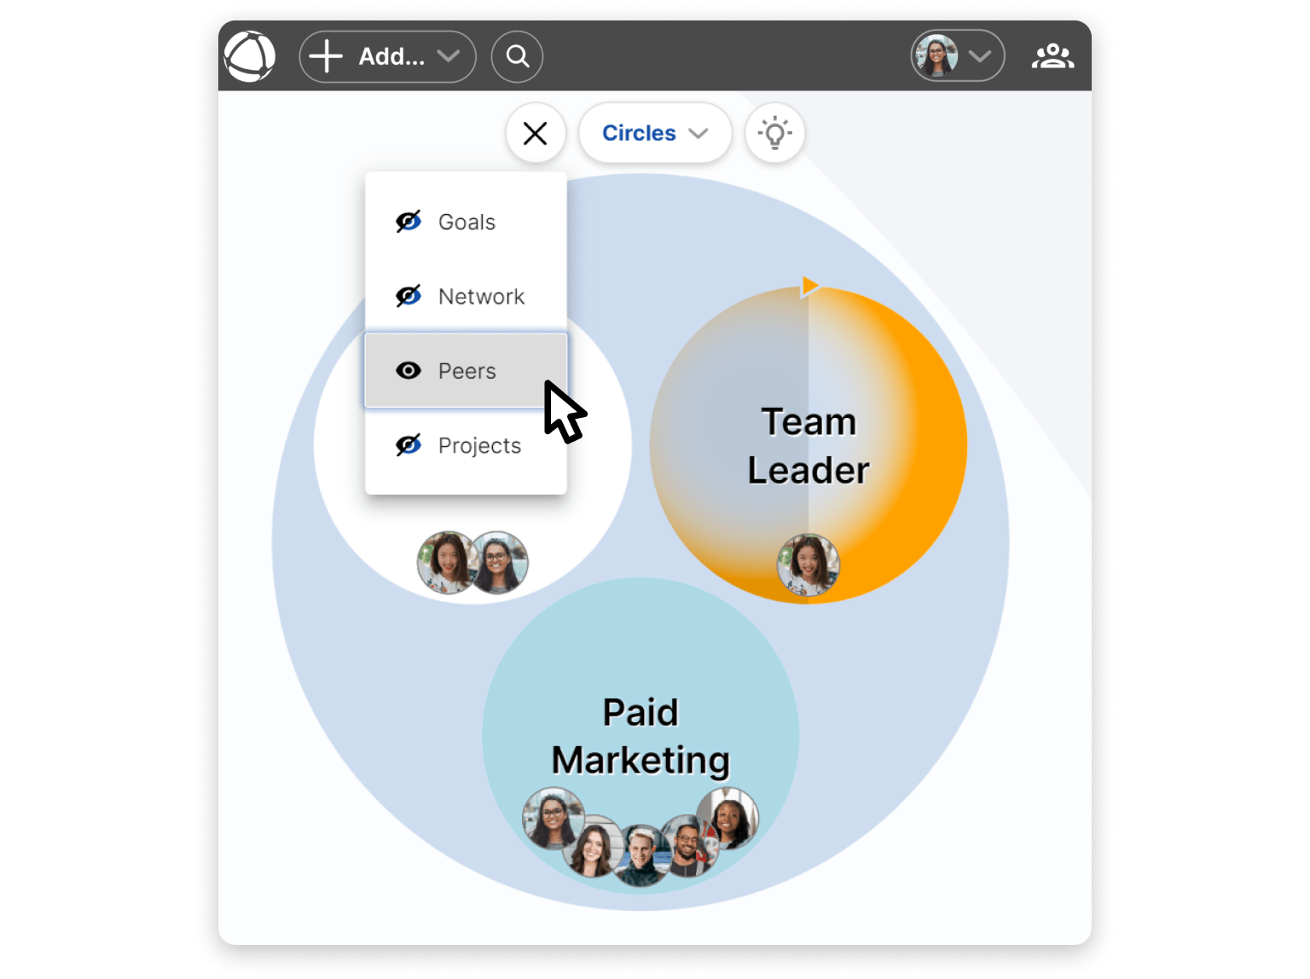Click the member avatar in Team Leader circle

(x=809, y=565)
